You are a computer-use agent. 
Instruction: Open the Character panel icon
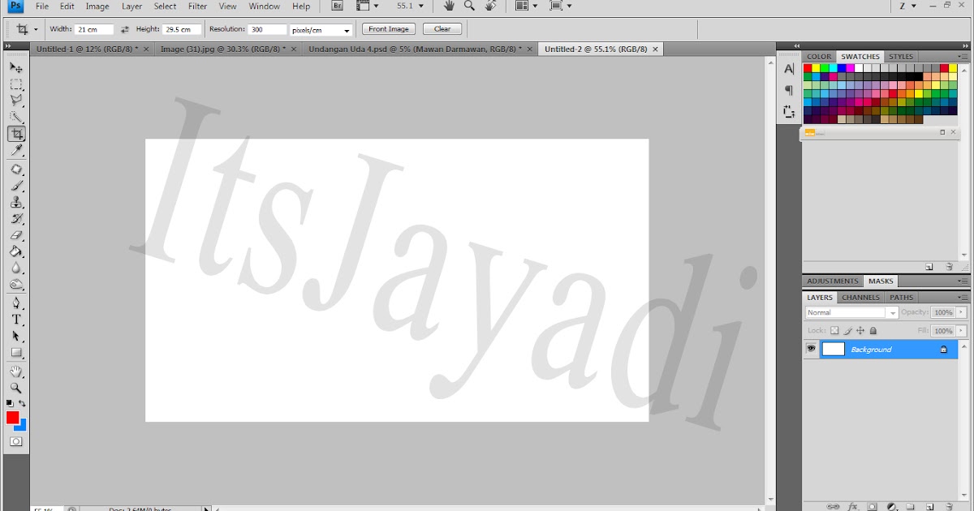tap(789, 69)
